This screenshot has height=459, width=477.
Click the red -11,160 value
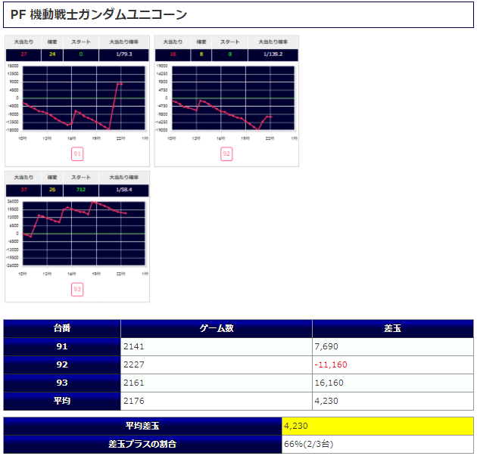tap(331, 364)
